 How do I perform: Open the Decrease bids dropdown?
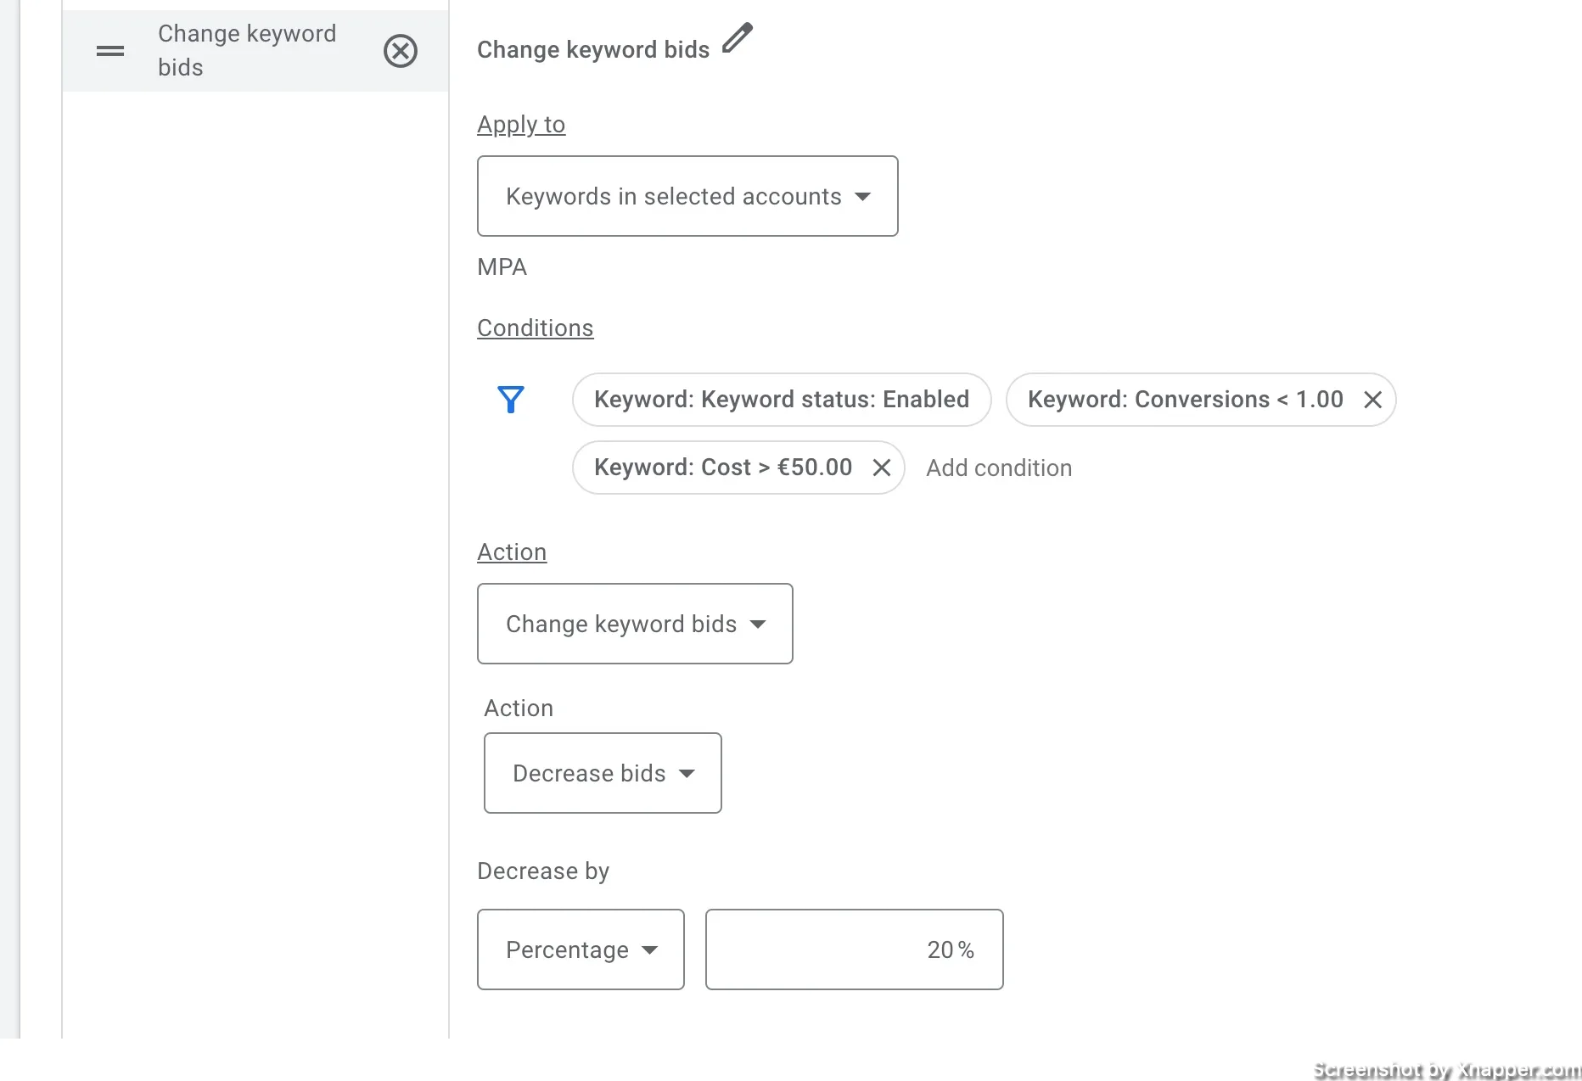click(603, 773)
